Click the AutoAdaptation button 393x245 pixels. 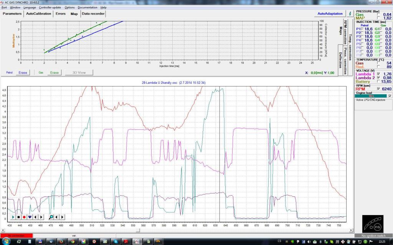click(x=330, y=13)
